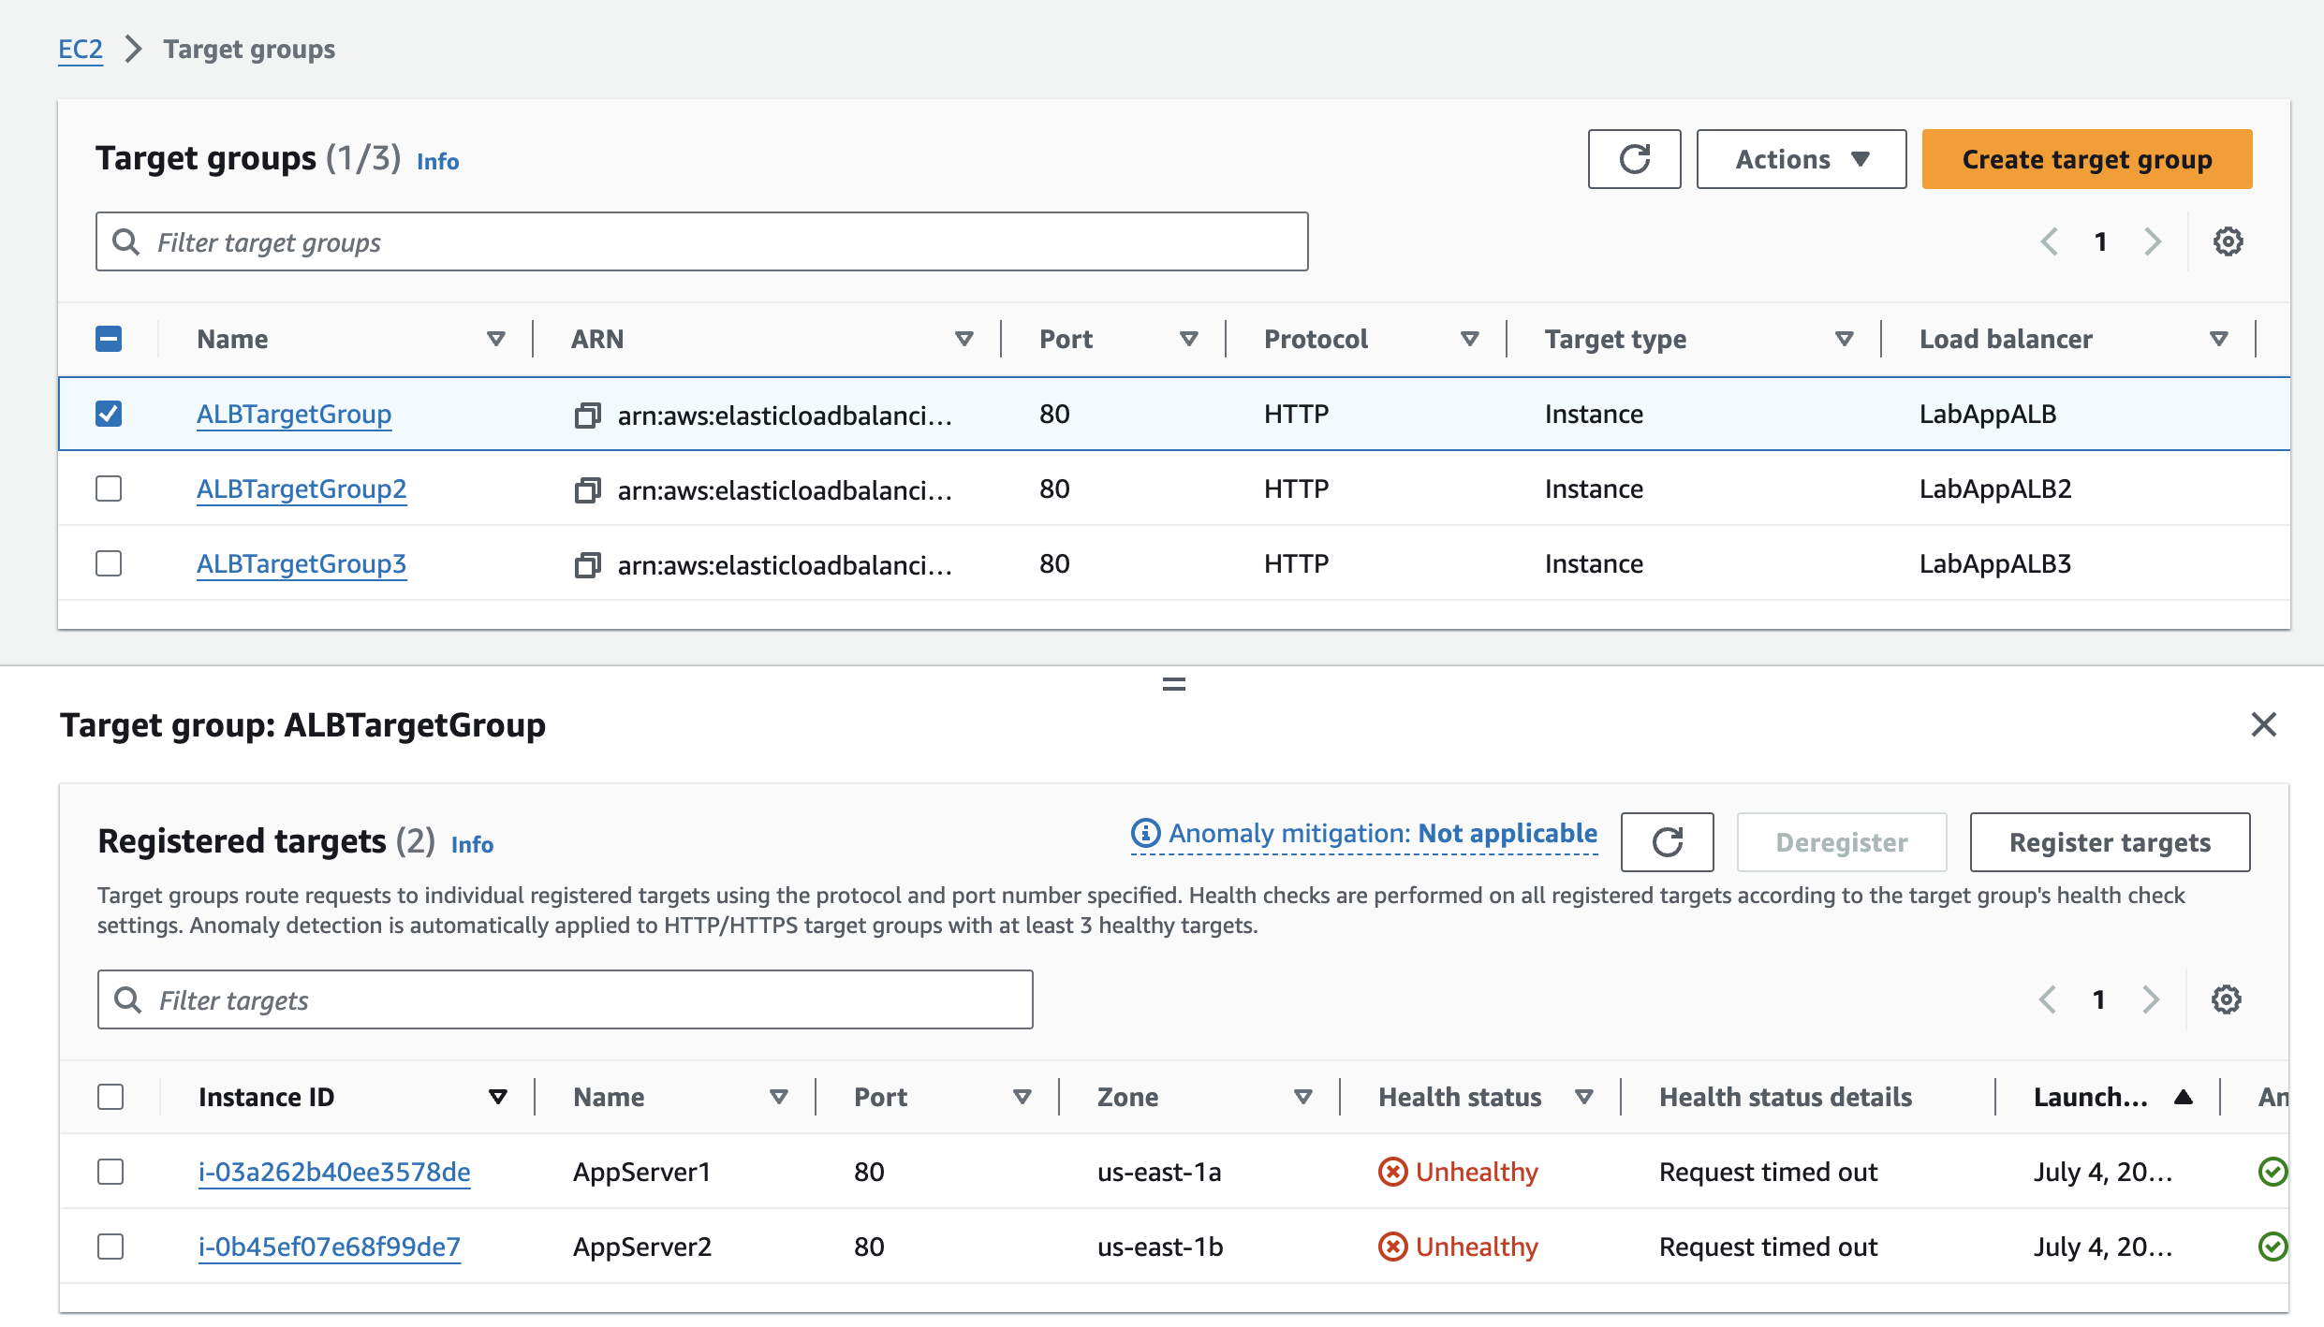The width and height of the screenshot is (2324, 1327).
Task: Copy the ALBTargetGroup ARN
Action: point(587,415)
